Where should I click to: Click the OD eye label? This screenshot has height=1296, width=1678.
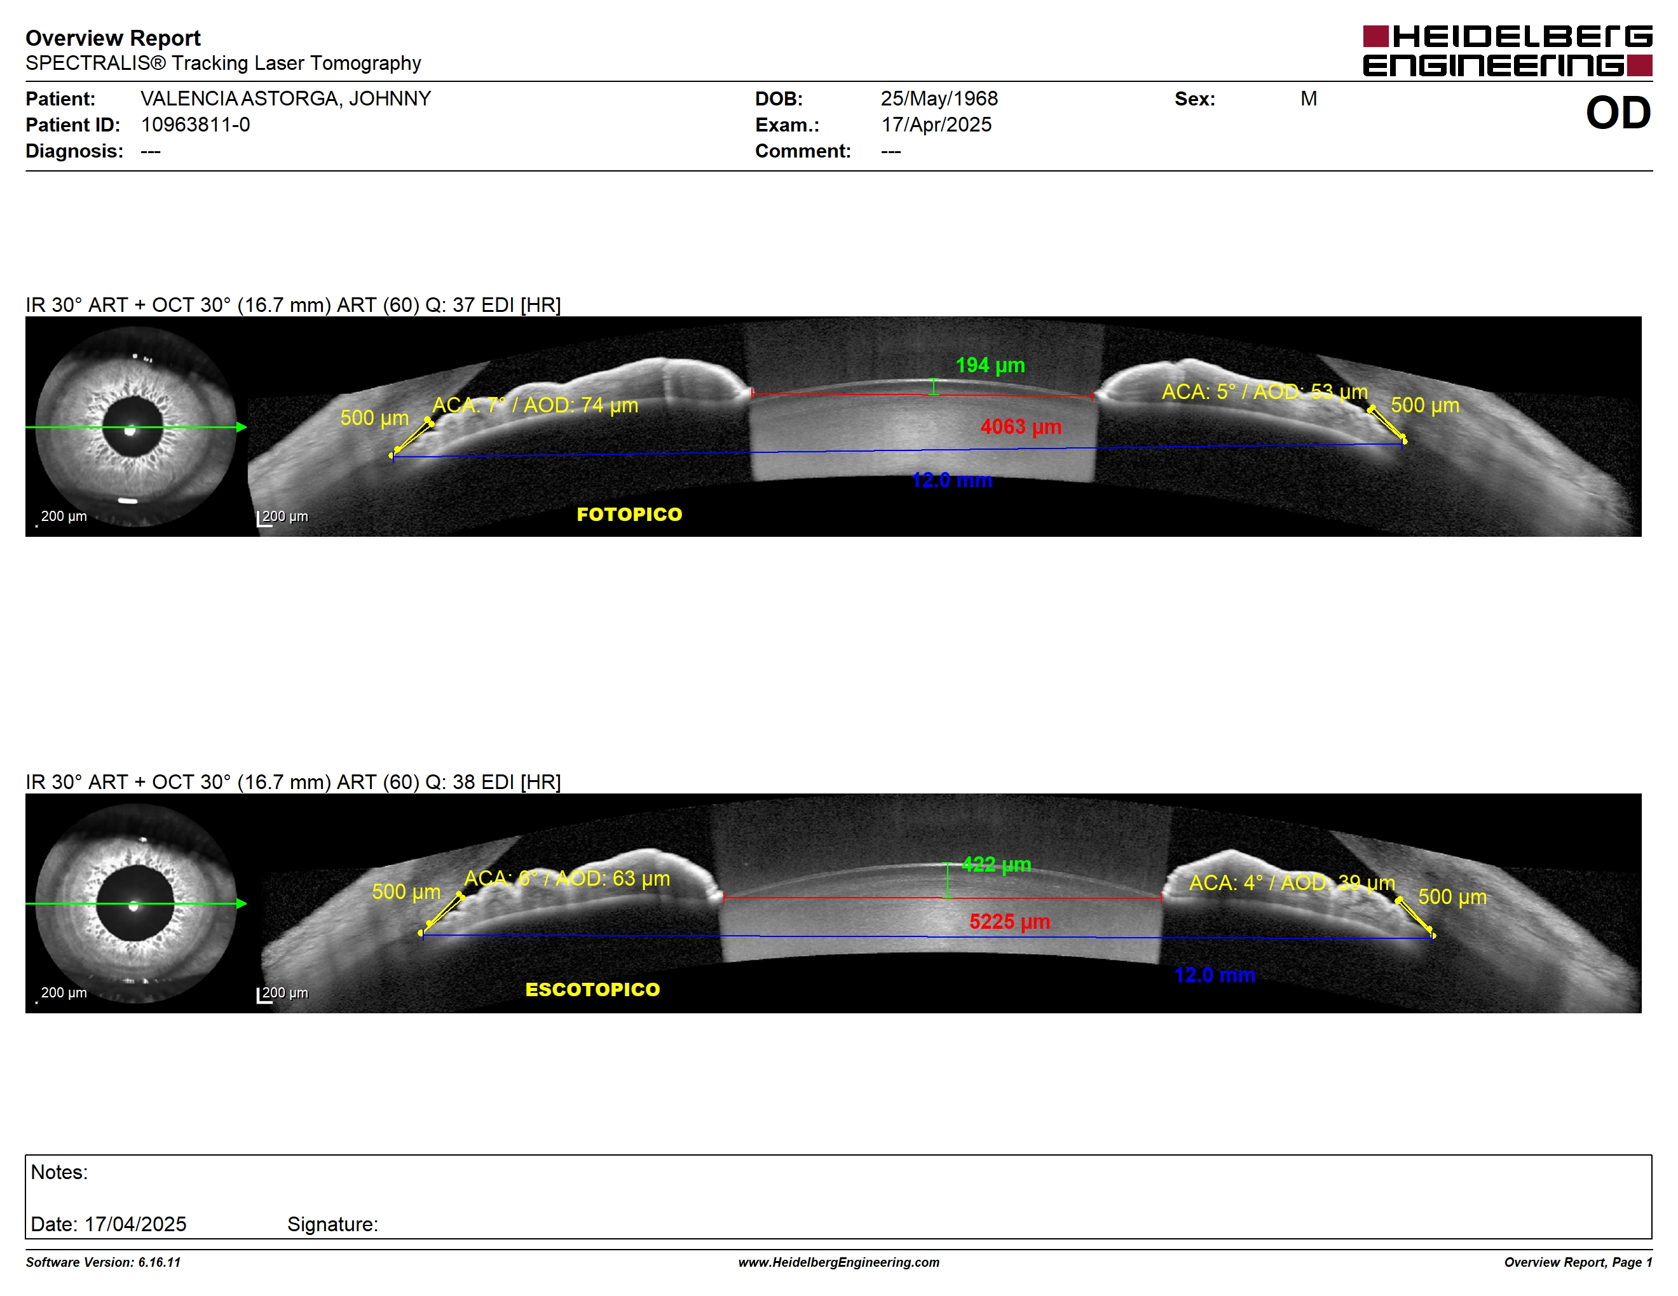1618,113
